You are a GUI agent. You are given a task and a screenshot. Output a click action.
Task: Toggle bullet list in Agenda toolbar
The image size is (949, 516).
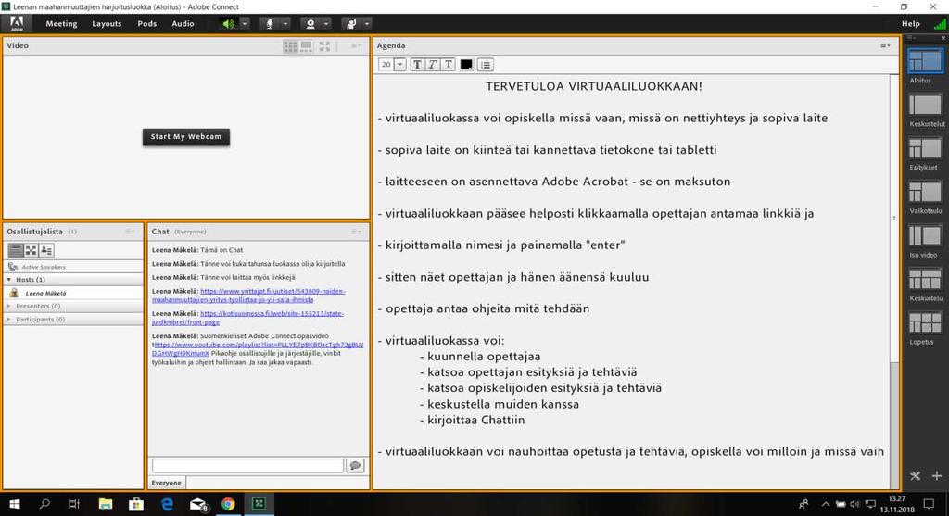[486, 65]
